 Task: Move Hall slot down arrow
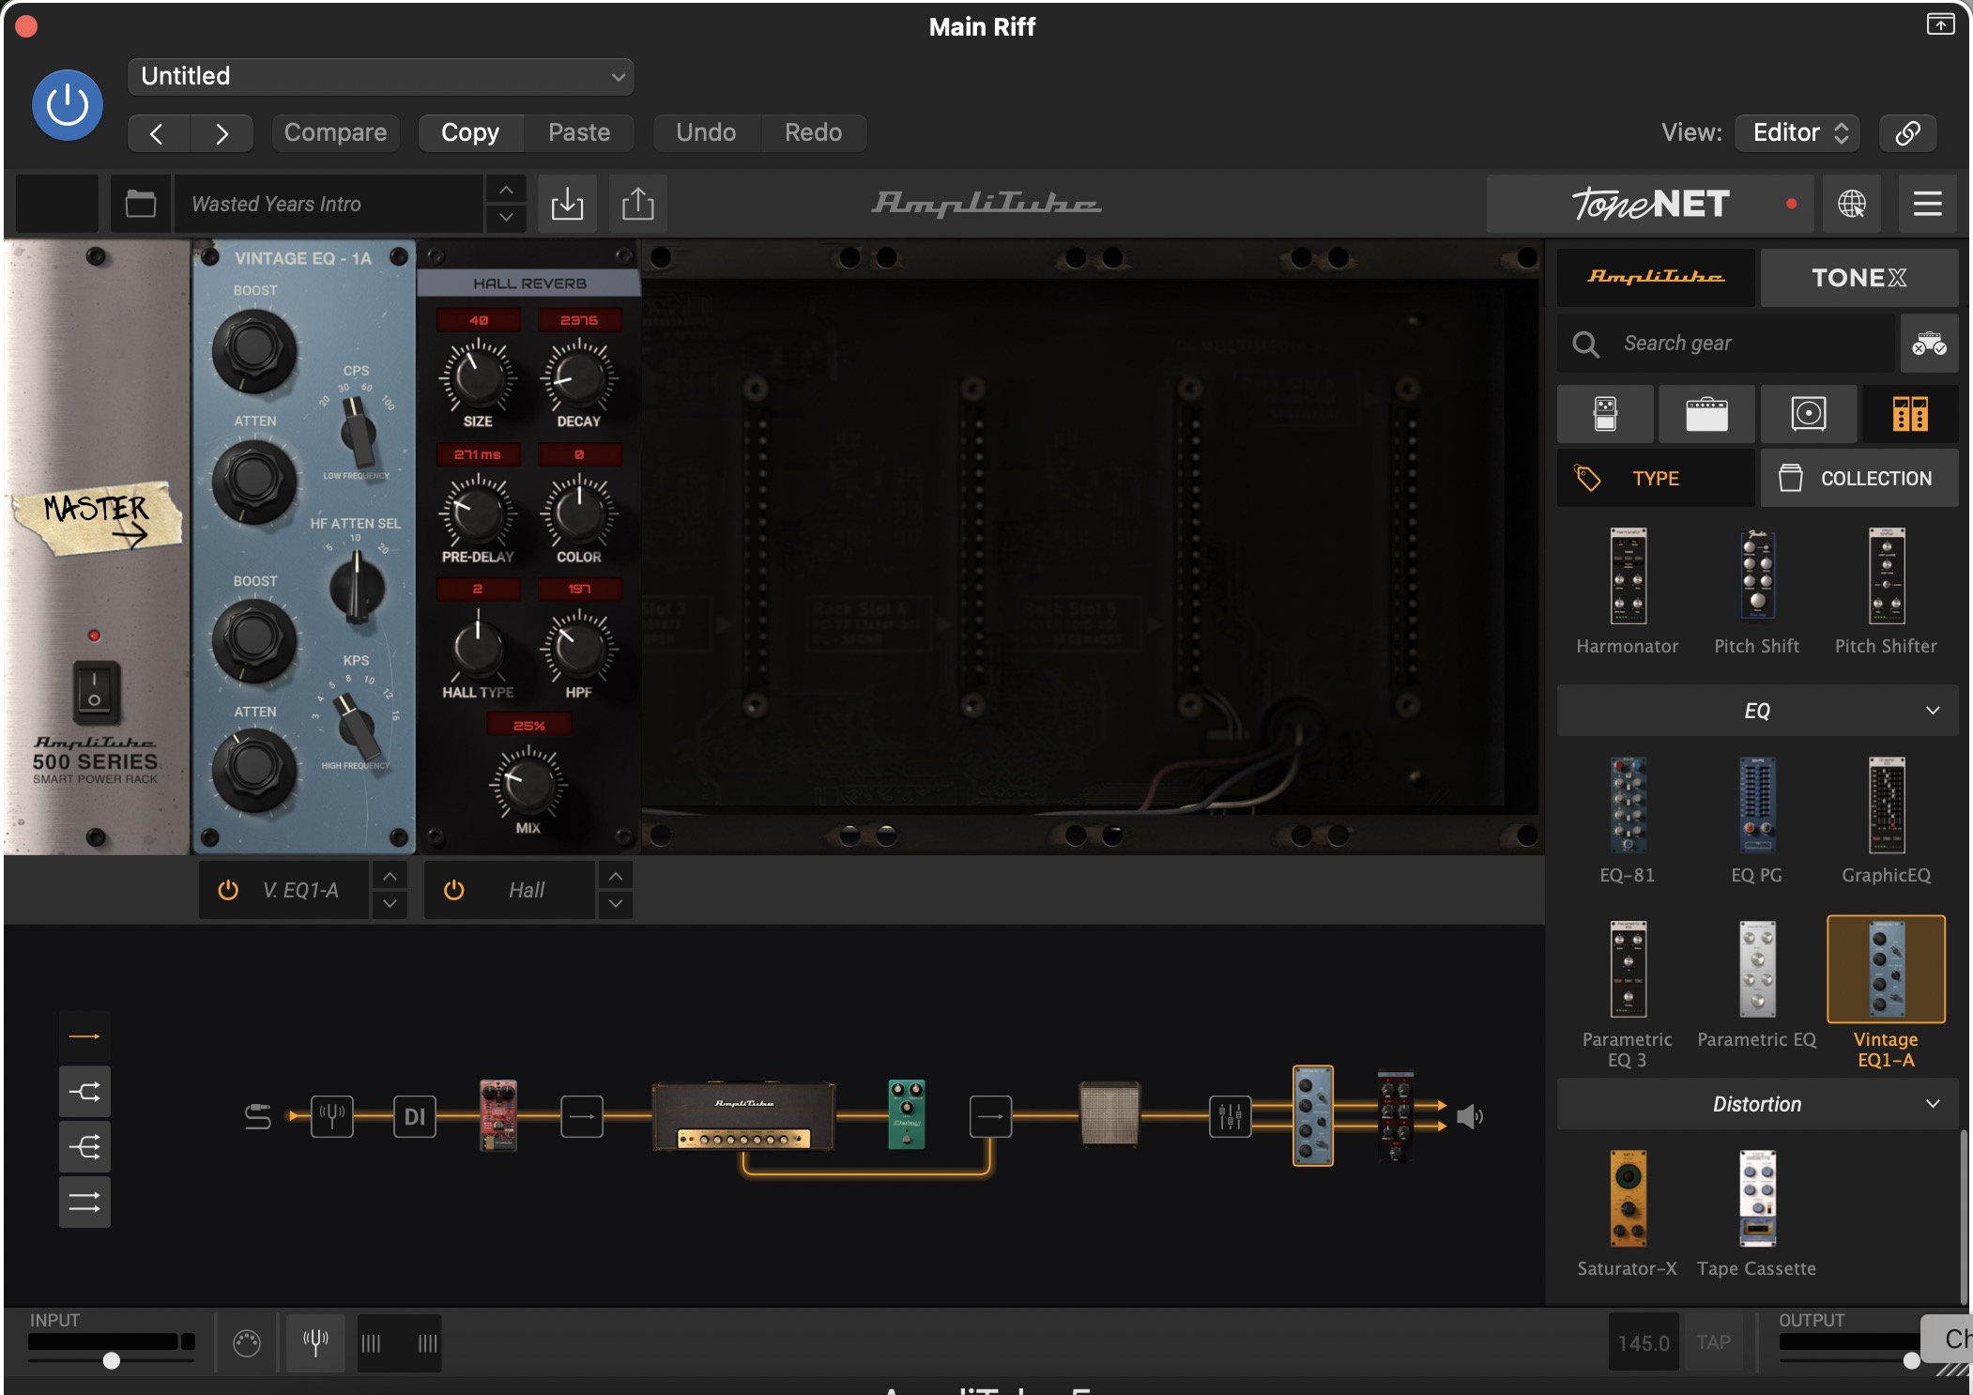pyautogui.click(x=615, y=904)
